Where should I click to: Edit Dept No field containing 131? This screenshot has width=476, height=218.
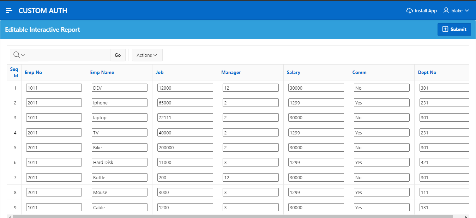point(444,207)
